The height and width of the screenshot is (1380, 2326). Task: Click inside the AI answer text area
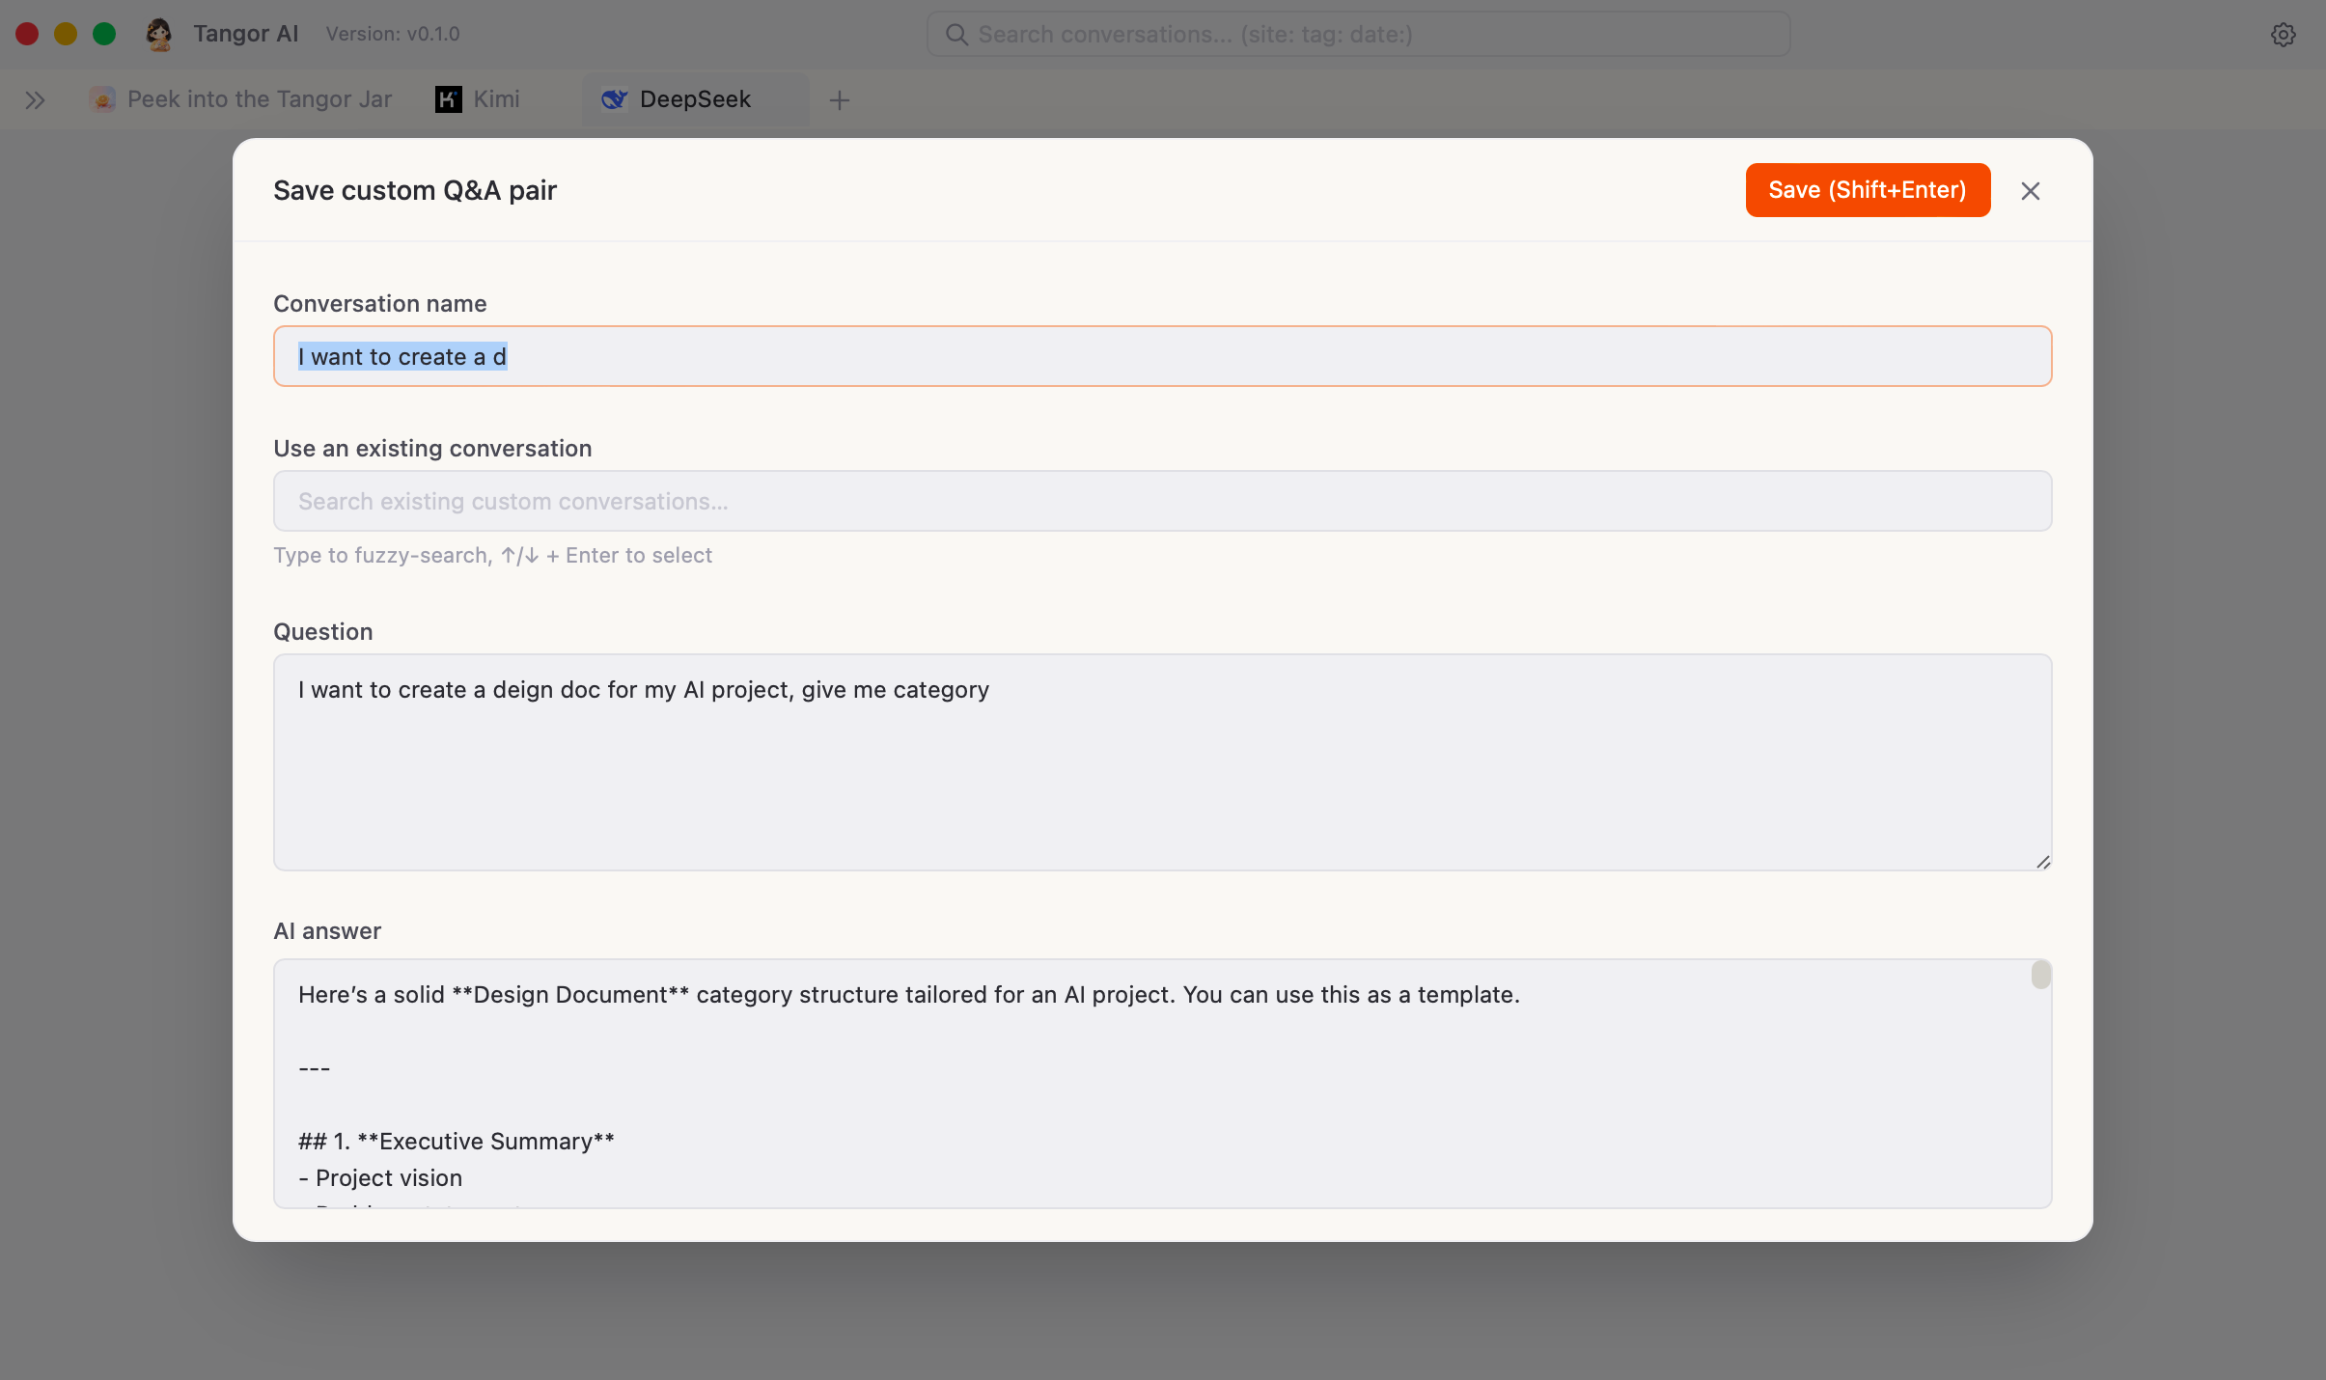[1162, 1083]
